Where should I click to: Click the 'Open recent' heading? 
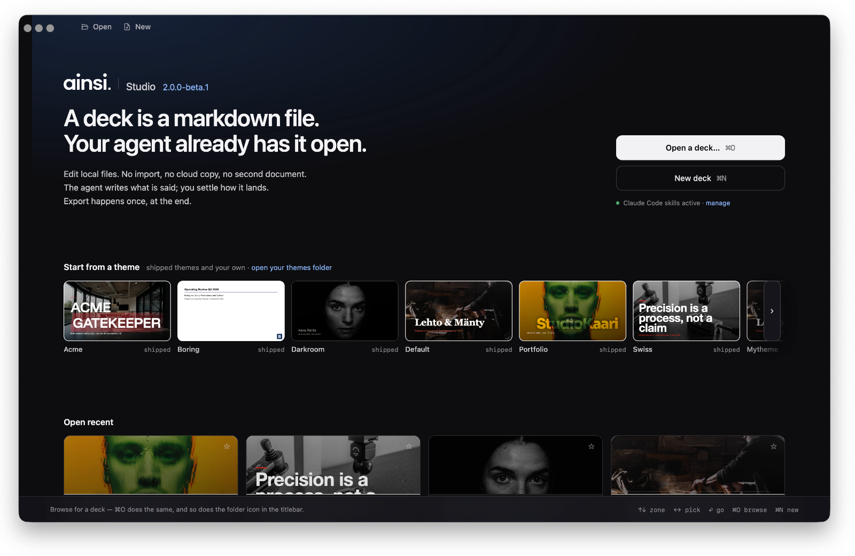click(x=89, y=422)
